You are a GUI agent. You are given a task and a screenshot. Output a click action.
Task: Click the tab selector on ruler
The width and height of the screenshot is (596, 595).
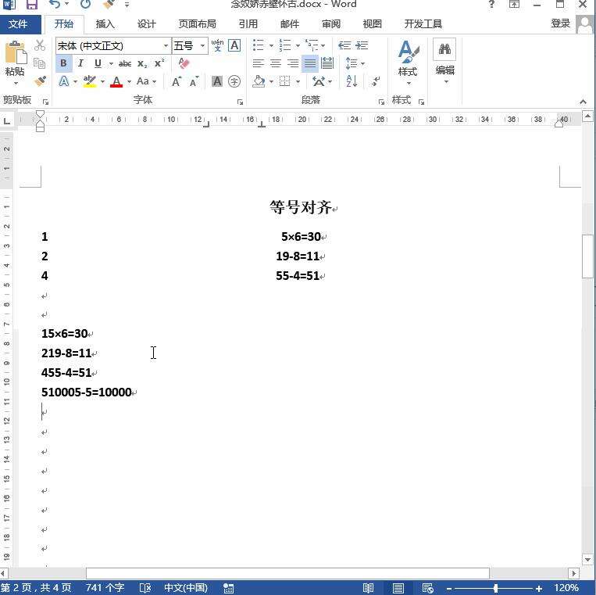(6, 121)
